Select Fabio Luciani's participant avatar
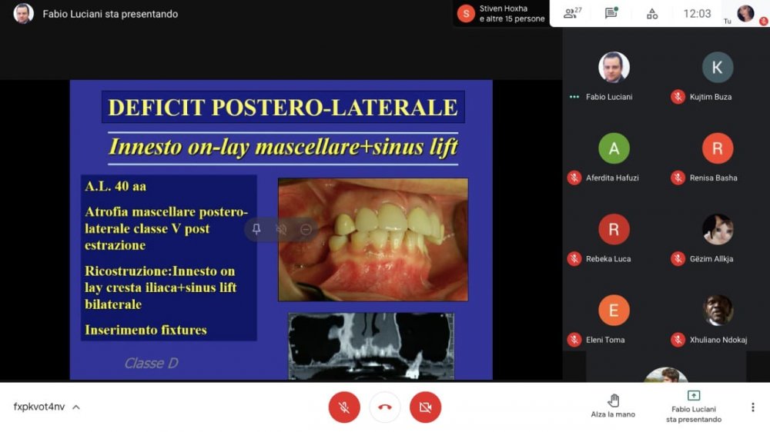The width and height of the screenshot is (770, 432). point(614,67)
